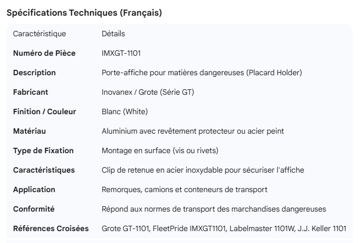
Task: Click the 'Détails' column header
Action: point(113,34)
